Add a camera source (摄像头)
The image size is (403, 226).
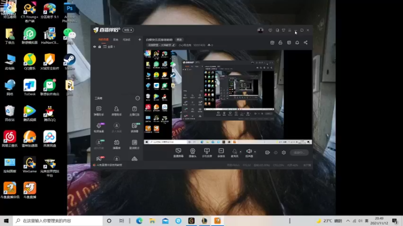click(x=192, y=153)
